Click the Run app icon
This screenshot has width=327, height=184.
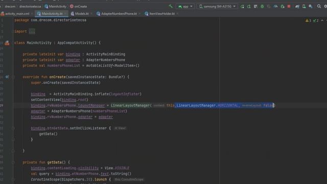pyautogui.click(x=242, y=7)
